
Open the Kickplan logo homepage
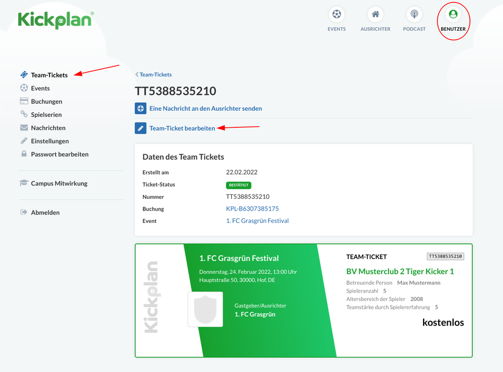coord(56,20)
